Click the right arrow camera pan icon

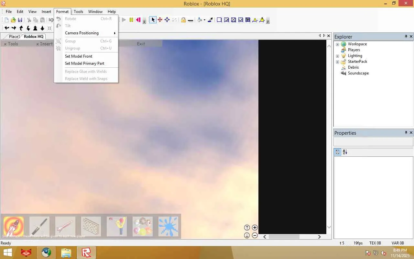(x=14, y=28)
